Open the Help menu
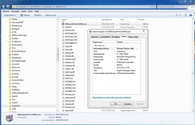195x125 pixels. point(37,11)
